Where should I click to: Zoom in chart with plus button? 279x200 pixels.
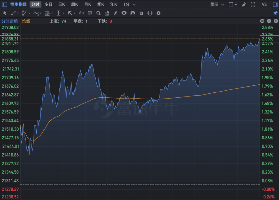(x=276, y=21)
